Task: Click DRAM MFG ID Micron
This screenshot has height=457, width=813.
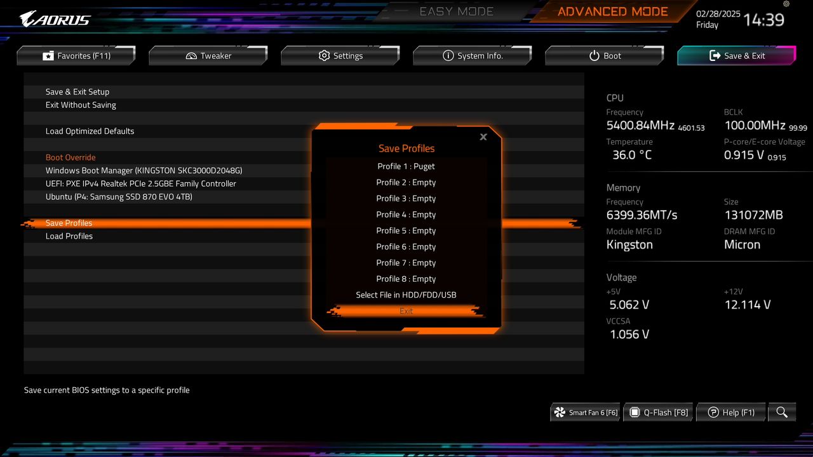Action: click(x=742, y=245)
